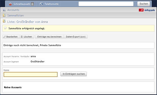Click the Telefonnotiz phone icon
Screen dimensions: 157x95
click(x=41, y=4)
